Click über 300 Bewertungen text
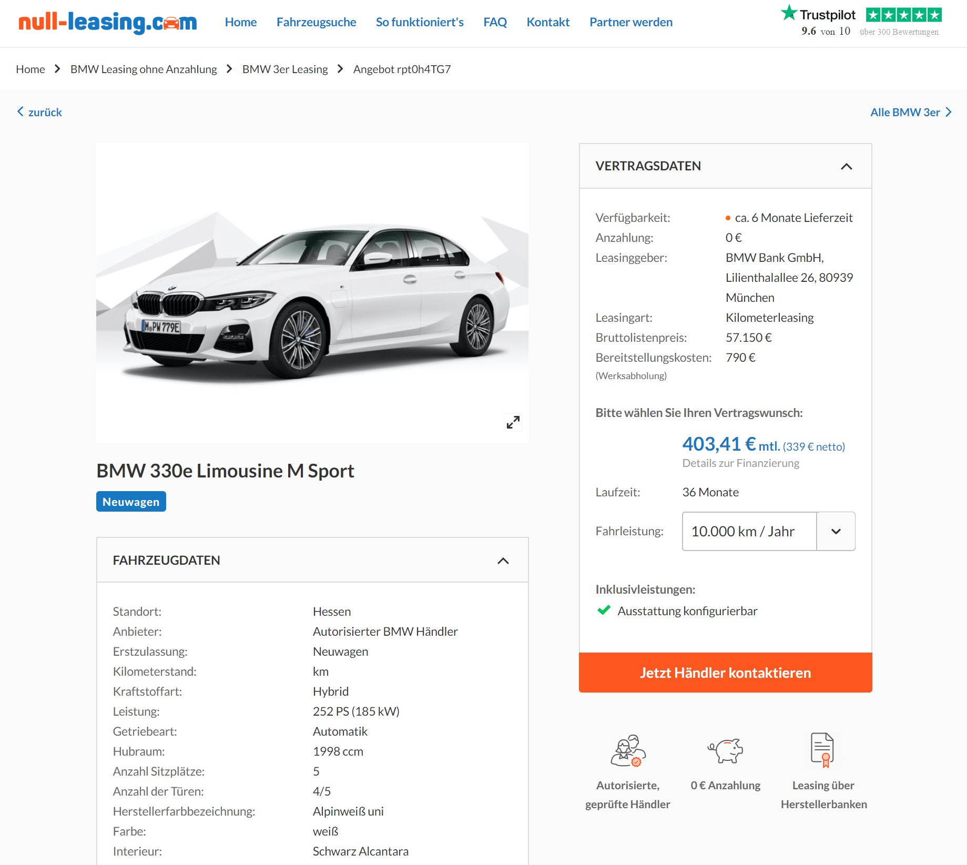The height and width of the screenshot is (865, 967). [x=899, y=32]
